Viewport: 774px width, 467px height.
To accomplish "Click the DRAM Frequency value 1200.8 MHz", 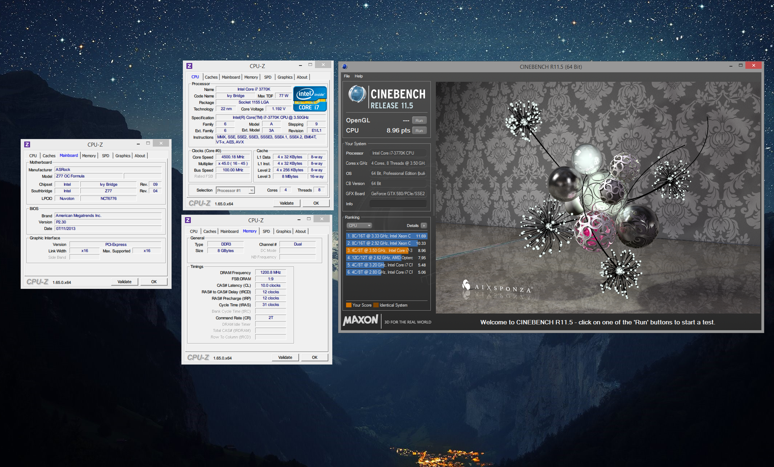I will 271,272.
